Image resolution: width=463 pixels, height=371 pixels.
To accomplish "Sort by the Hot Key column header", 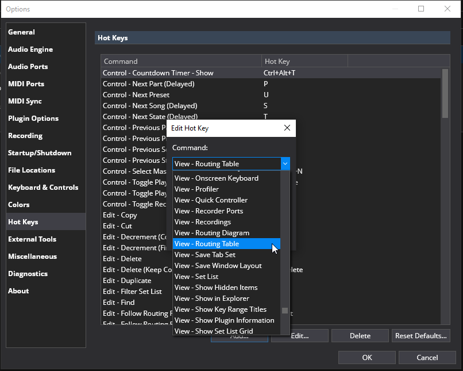I will (x=304, y=62).
